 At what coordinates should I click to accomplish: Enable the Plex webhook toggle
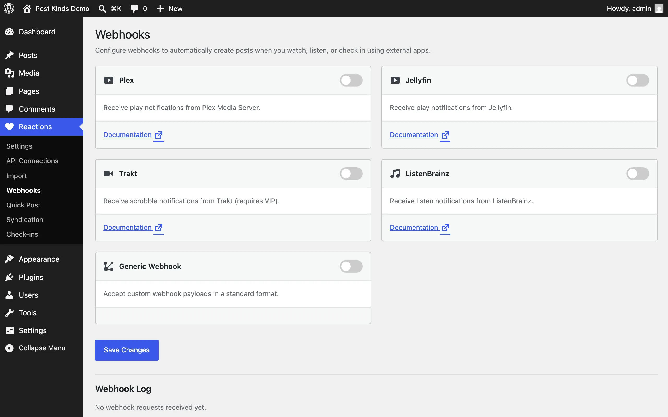(351, 80)
